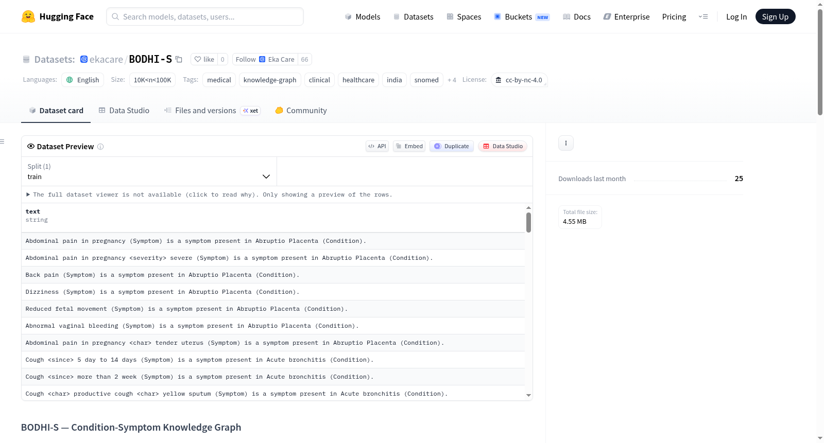This screenshot has width=824, height=443.
Task: Select the 'Abnormal vaginal bleeding' row
Action: (x=273, y=326)
